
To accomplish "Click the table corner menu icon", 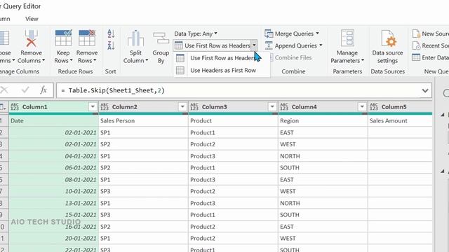I will (x=3, y=107).
